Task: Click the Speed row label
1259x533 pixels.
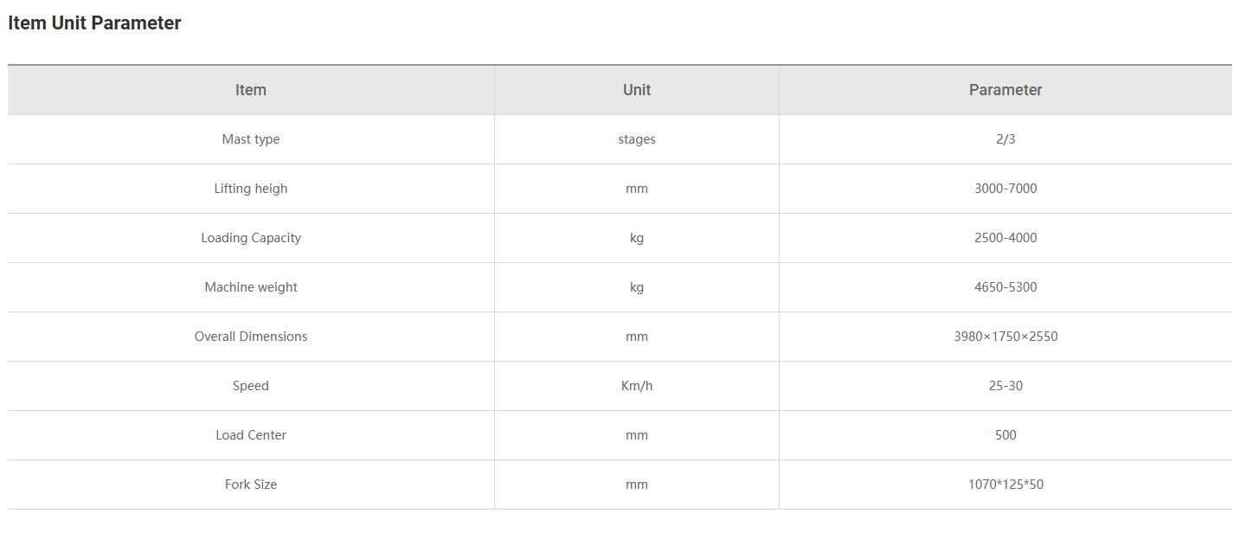Action: (251, 386)
